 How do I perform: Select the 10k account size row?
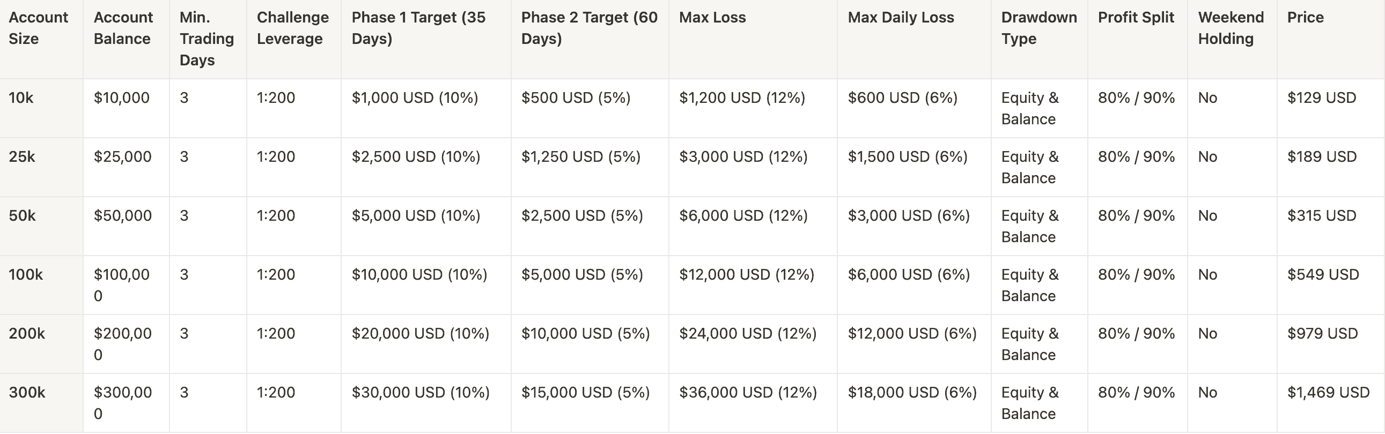pos(21,98)
